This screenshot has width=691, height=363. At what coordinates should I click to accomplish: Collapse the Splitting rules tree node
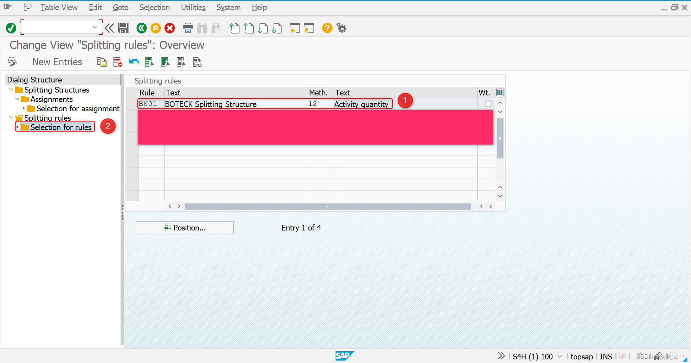coord(11,118)
